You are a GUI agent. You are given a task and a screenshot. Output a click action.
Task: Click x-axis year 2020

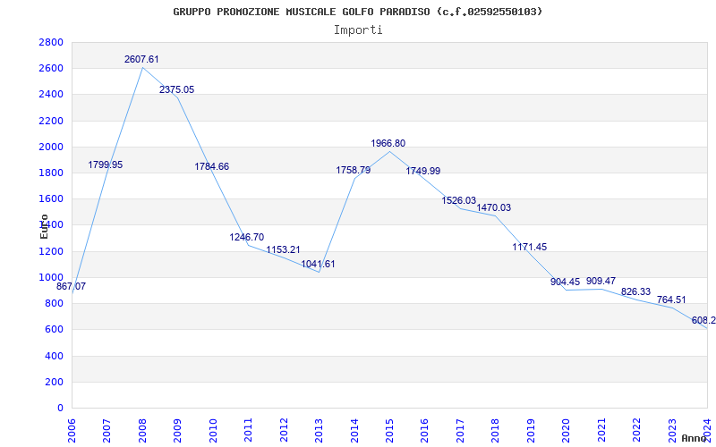pyautogui.click(x=567, y=430)
